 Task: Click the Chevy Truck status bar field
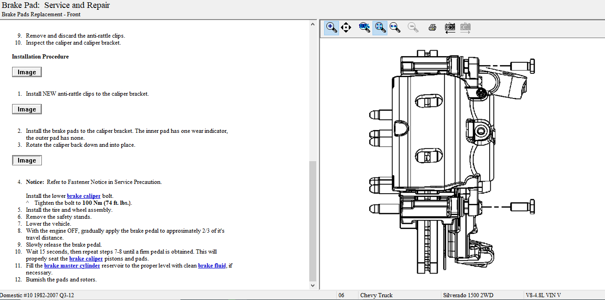click(x=376, y=295)
